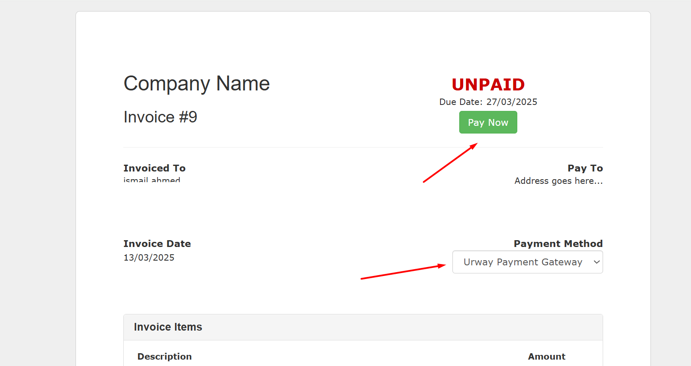Click the Company Name heading
Screen dimensions: 691x366
click(x=196, y=84)
